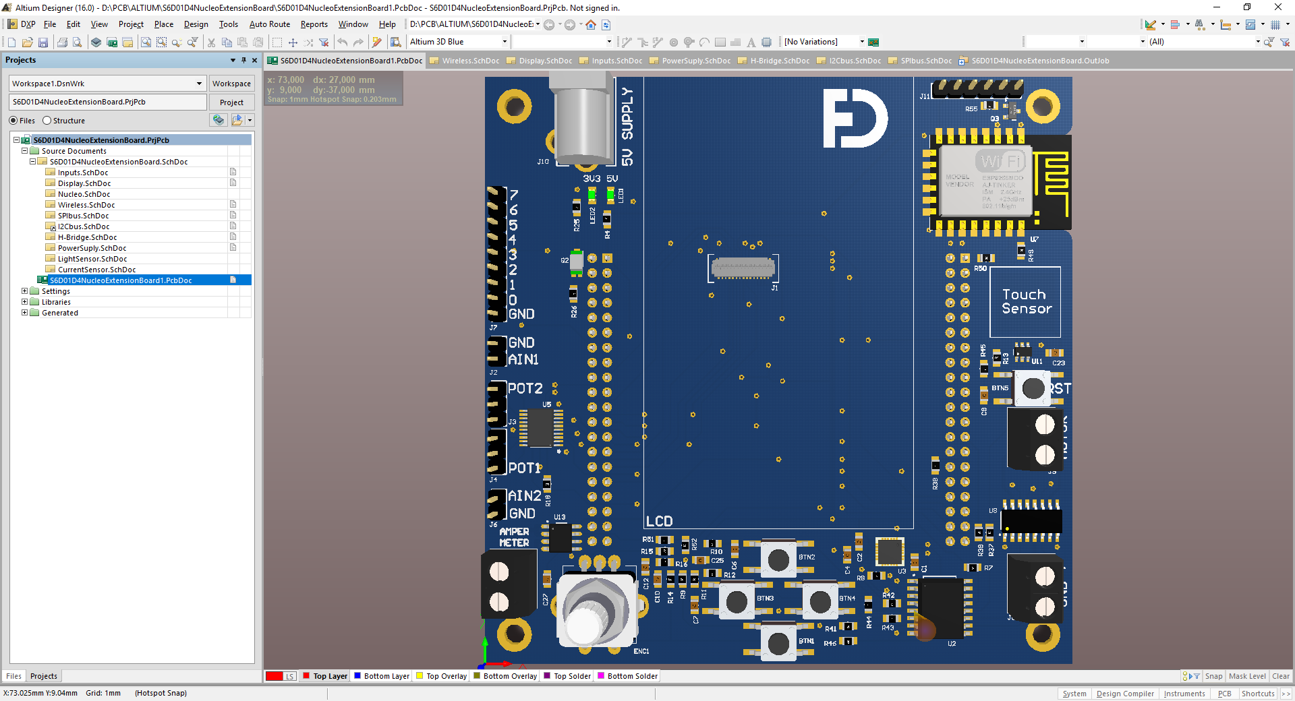Select H-Bridge.SchDoc in the project tree
1295x701 pixels.
click(x=87, y=237)
